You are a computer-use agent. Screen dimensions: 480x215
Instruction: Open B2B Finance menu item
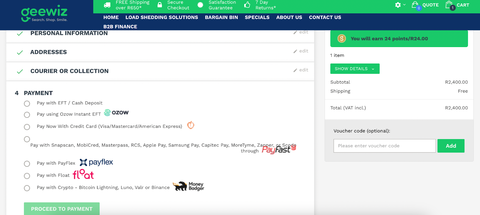120,27
